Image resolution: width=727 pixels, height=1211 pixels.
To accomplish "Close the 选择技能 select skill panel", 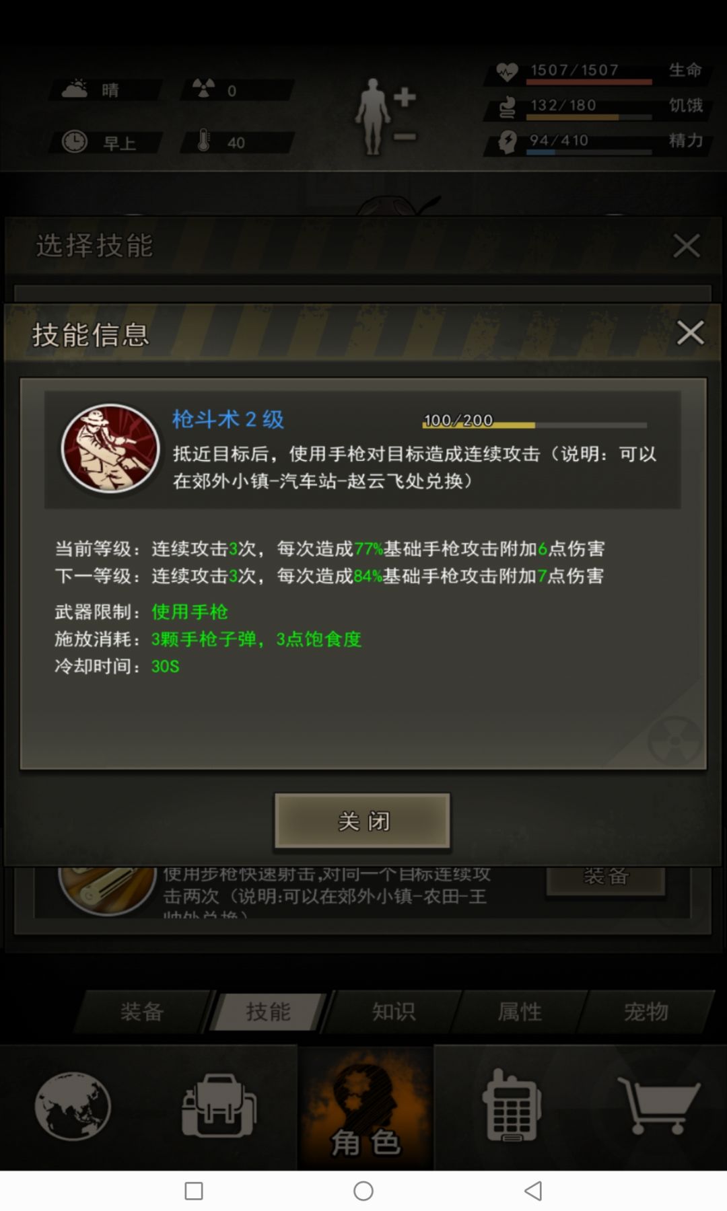I will click(687, 246).
